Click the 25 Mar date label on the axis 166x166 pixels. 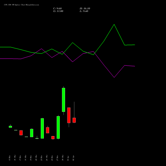point(52,158)
